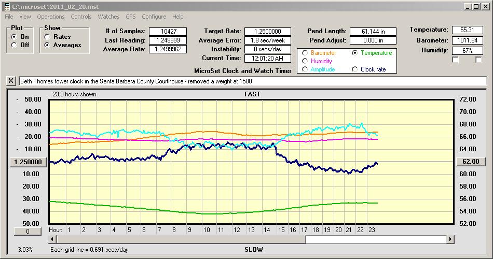Click the Current Time field

pyautogui.click(x=268, y=58)
